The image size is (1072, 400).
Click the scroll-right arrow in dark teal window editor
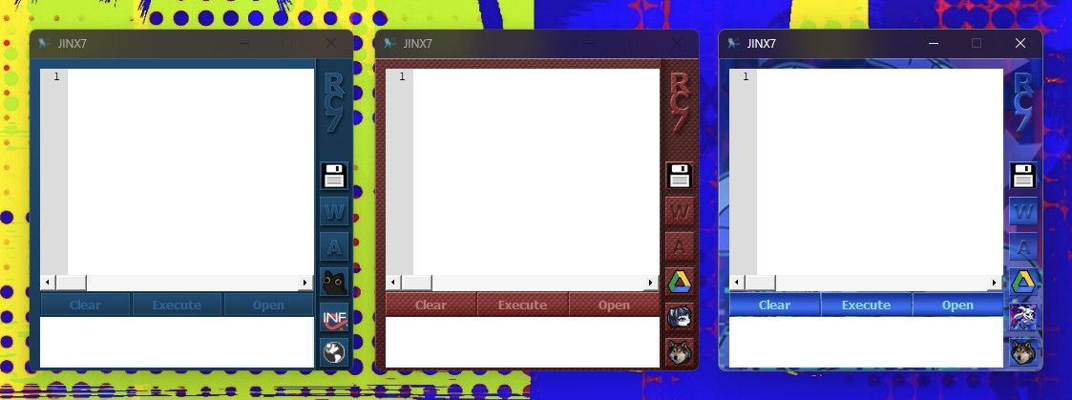pos(305,283)
